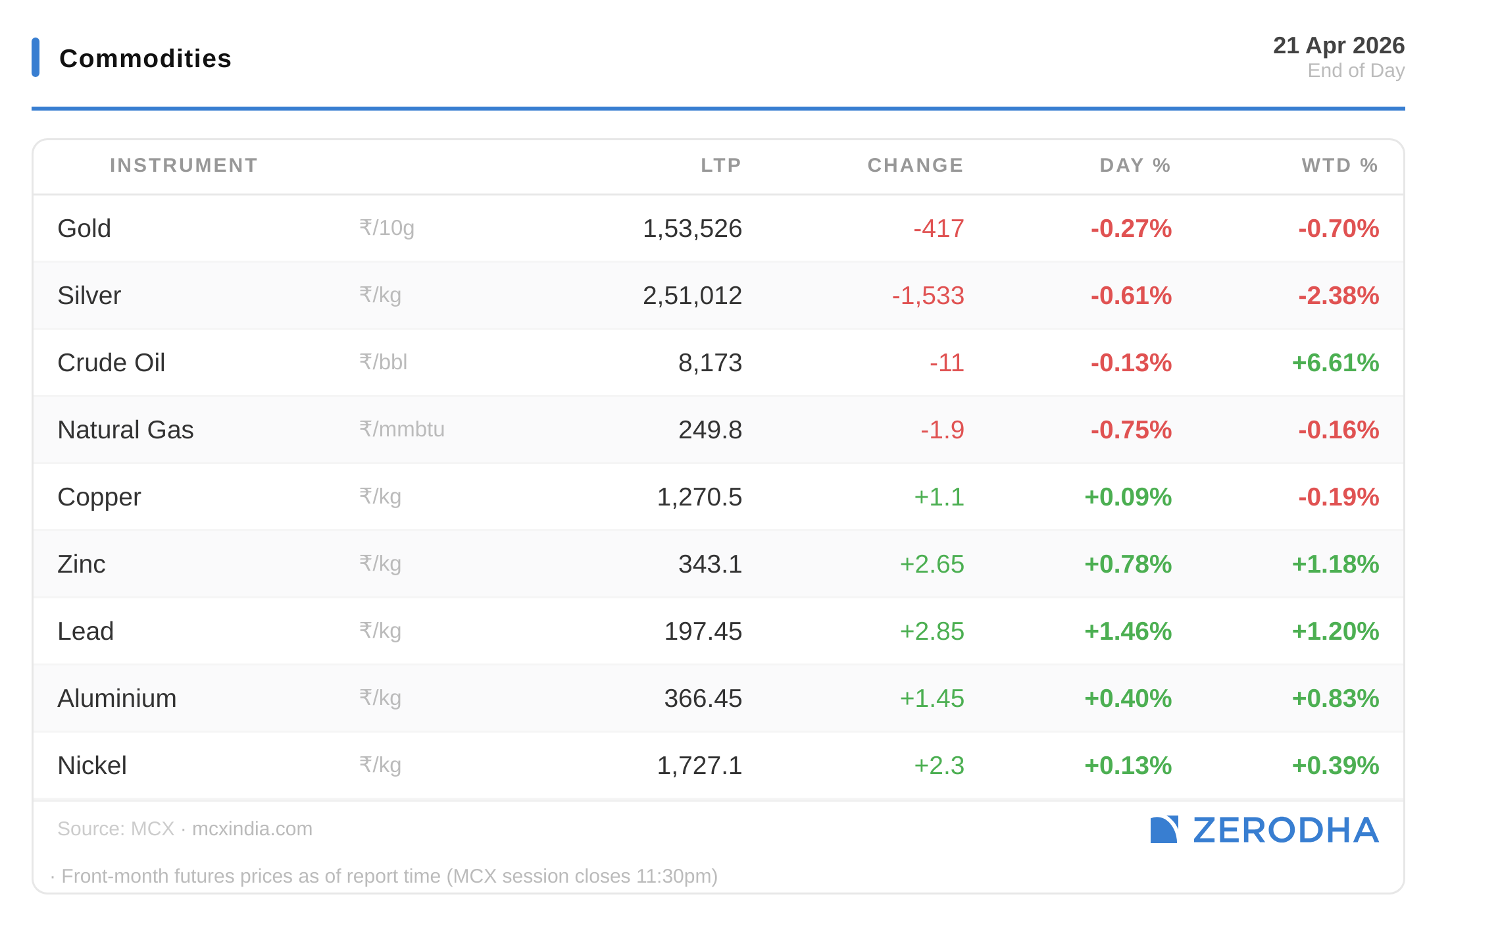Open the mcxindia.com source link

coord(252,829)
